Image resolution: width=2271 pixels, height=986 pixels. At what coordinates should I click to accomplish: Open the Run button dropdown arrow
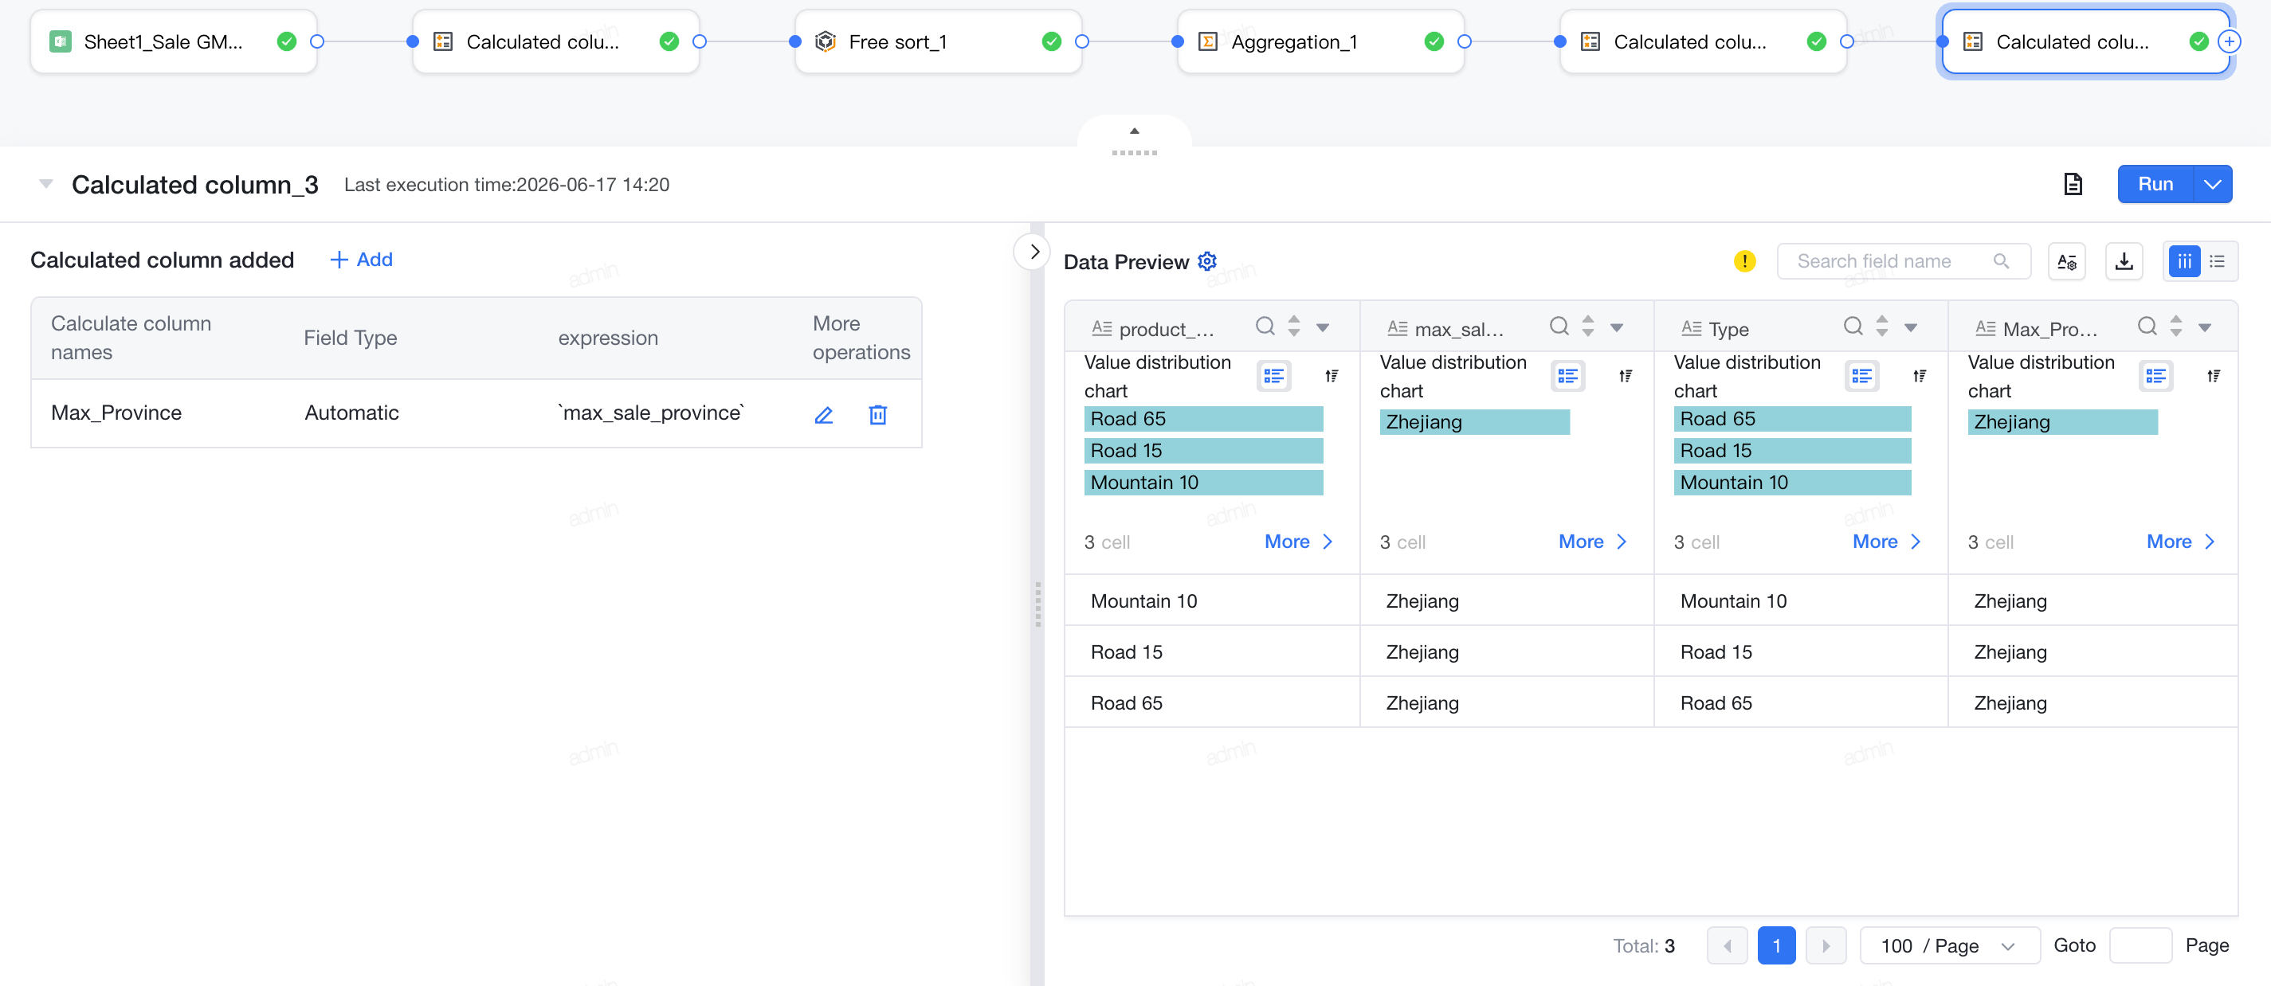2212,184
